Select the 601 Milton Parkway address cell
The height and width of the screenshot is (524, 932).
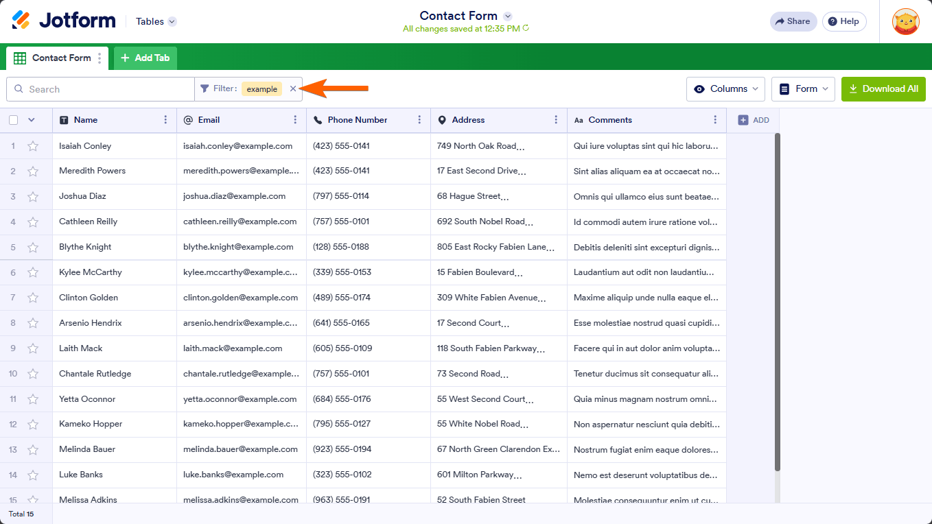coord(499,475)
